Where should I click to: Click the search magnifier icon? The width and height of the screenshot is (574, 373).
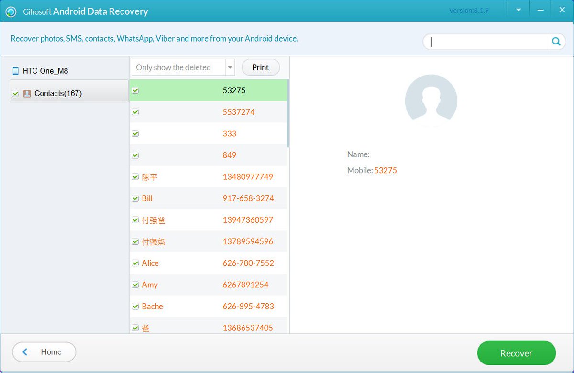(556, 42)
